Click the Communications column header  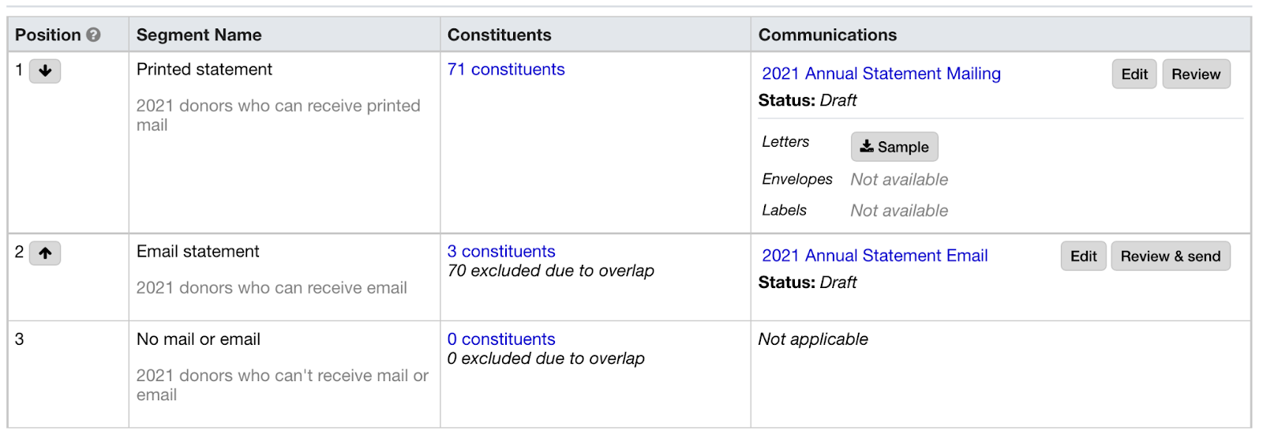pos(827,35)
